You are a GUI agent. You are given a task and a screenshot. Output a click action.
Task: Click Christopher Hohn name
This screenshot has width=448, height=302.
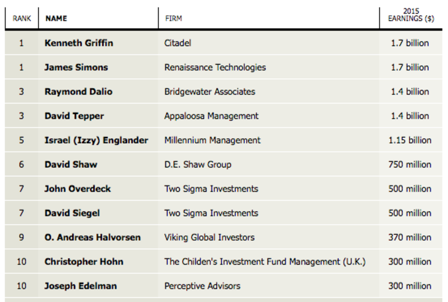[84, 262]
